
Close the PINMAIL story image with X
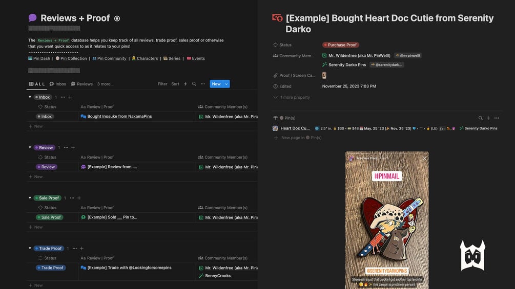(425, 158)
